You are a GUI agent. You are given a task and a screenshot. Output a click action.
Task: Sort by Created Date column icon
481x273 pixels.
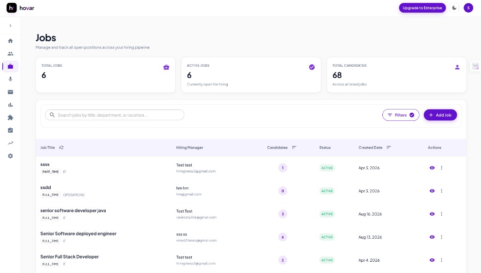[388, 148]
